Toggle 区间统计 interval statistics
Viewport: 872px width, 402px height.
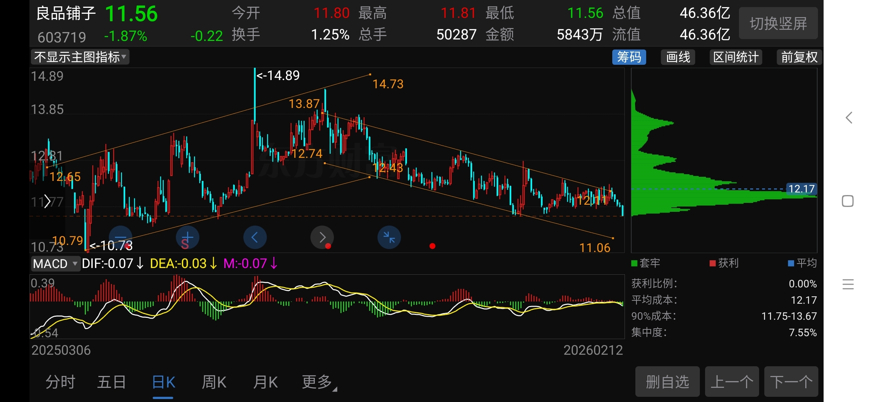pos(736,57)
